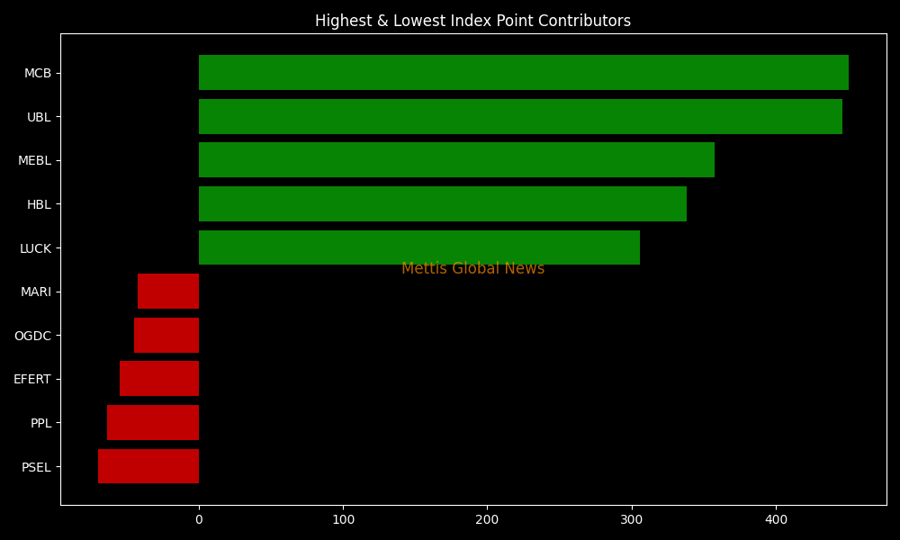Select the red PSEL bar
Screen dimensions: 900x540
tap(148, 466)
